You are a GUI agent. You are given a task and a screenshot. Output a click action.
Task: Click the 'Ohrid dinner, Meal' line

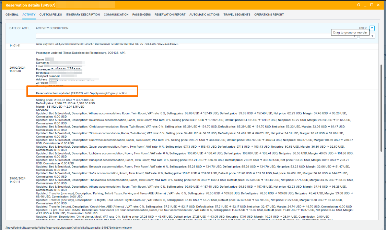[x=183, y=217]
